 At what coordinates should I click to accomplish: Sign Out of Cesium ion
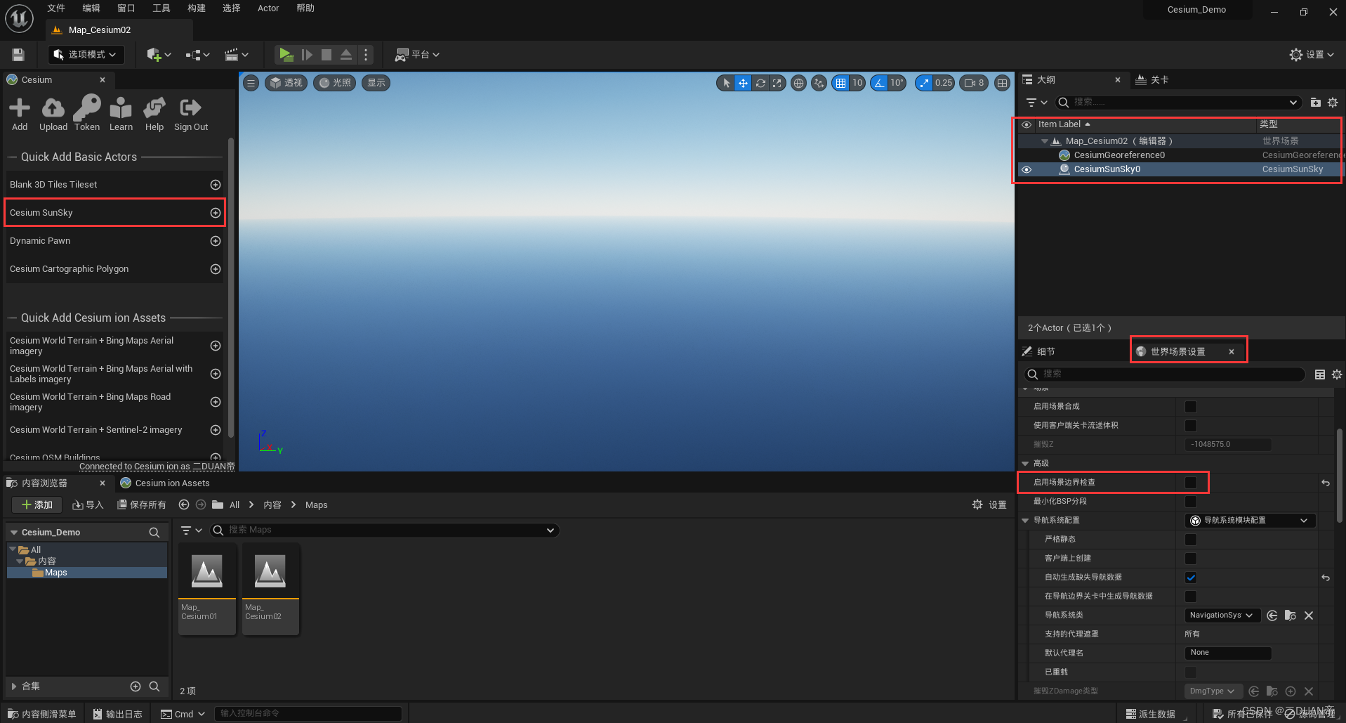191,114
